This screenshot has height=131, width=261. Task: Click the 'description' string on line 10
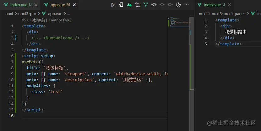point(79,80)
